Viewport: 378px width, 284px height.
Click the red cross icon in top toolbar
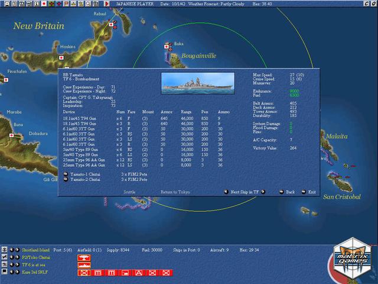point(59,4)
